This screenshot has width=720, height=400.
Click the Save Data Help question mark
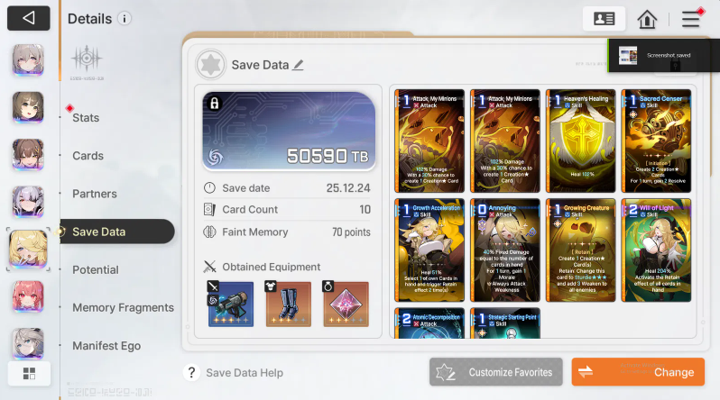click(191, 372)
